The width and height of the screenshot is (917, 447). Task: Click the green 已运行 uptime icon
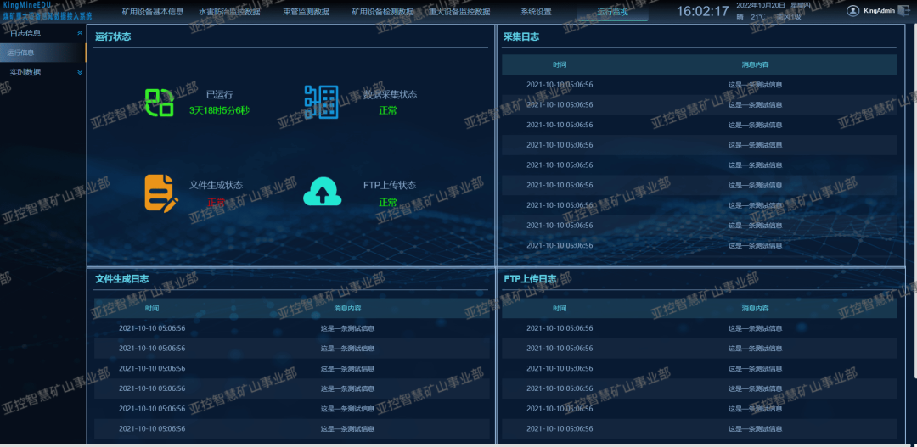point(159,103)
